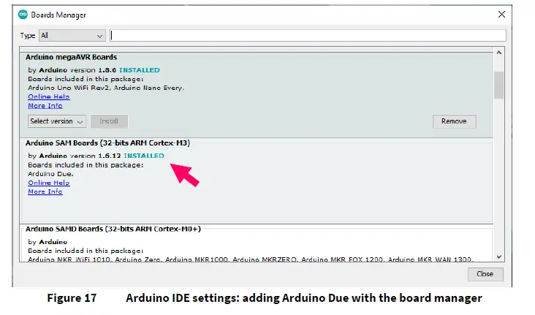Click the 'Type' label
This screenshot has height=315, width=535.
click(x=28, y=36)
